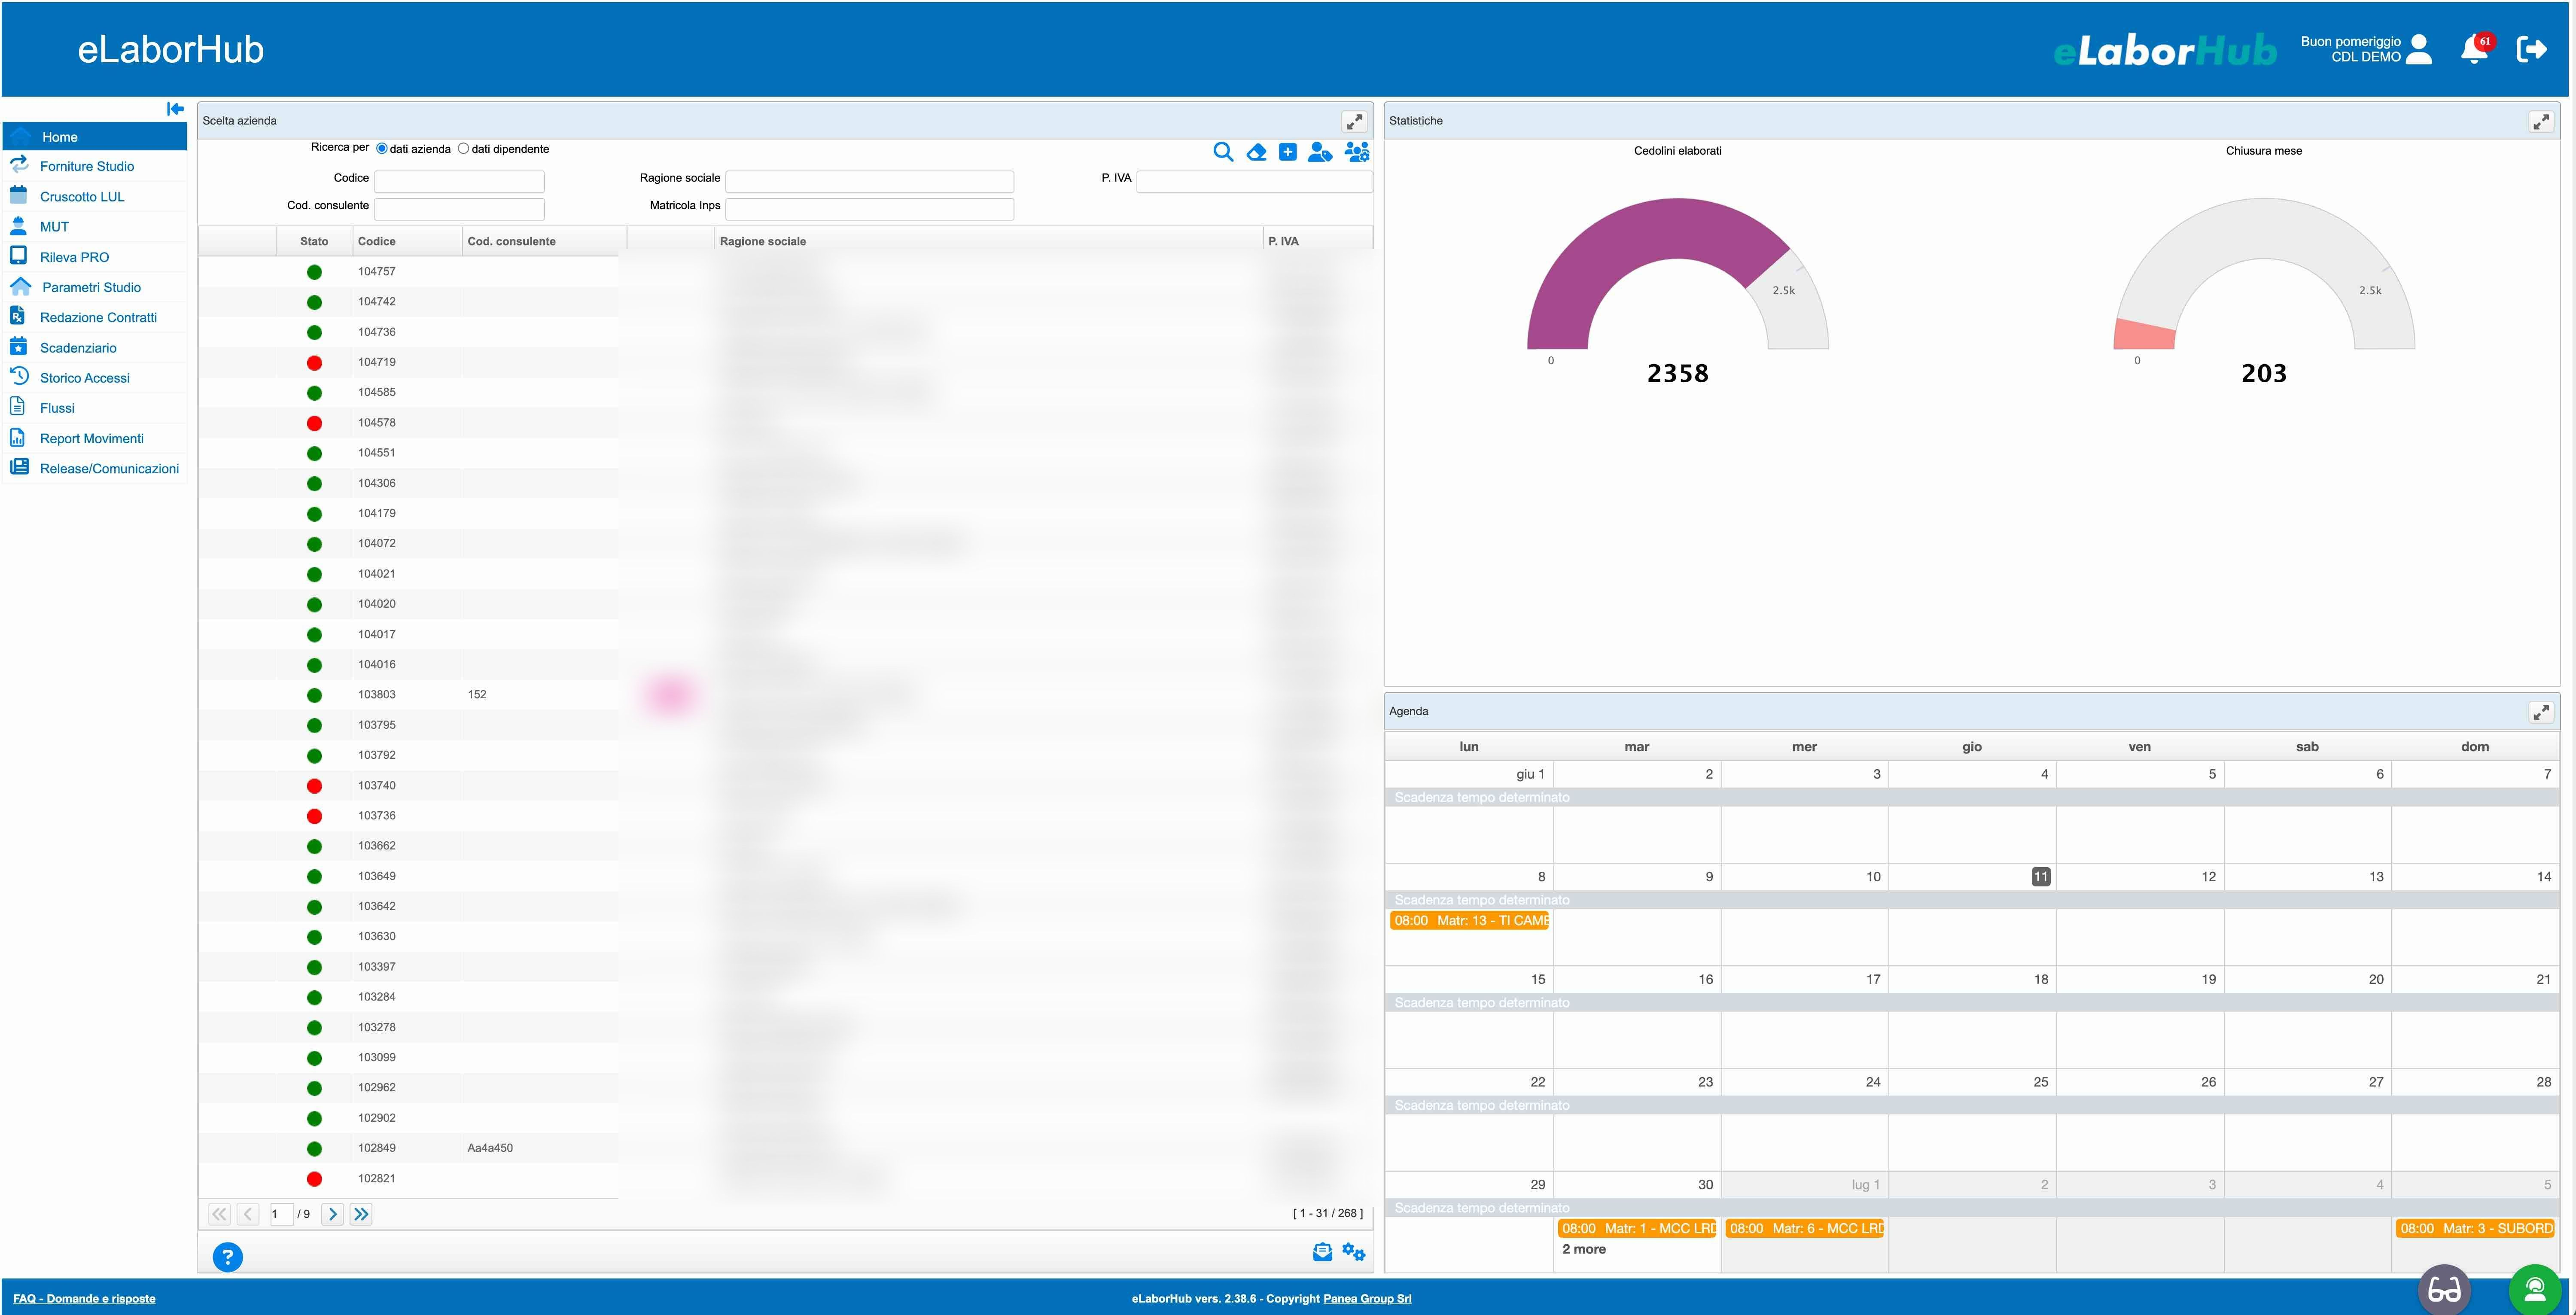
Task: Open the glasses accessibility icon in the footer
Action: (x=2444, y=1290)
